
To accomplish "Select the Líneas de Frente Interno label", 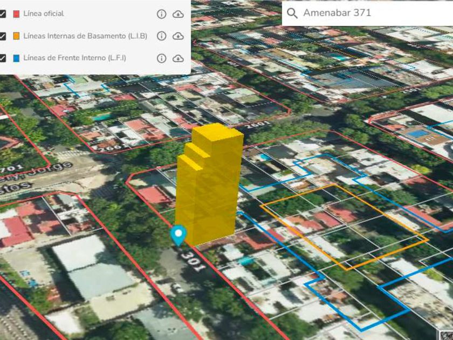I will click(74, 58).
